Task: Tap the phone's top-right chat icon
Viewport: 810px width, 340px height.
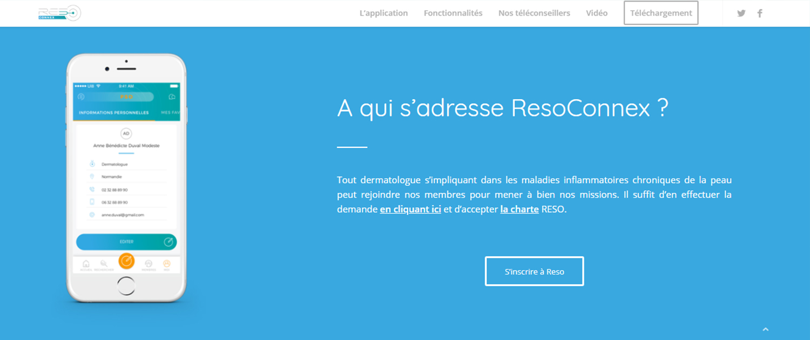Action: point(172,97)
